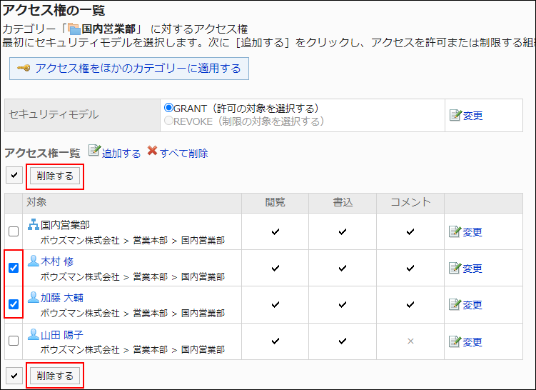Click the セキュリティモデル label cell
The height and width of the screenshot is (390, 536).
click(x=82, y=115)
